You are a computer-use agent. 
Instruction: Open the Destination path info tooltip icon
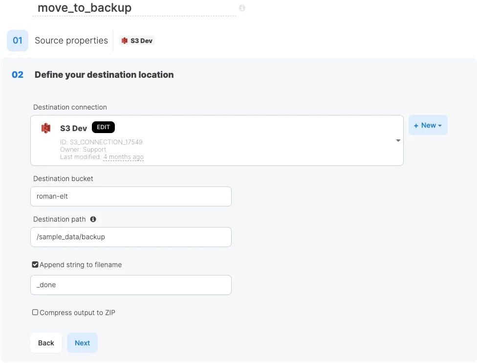[93, 219]
